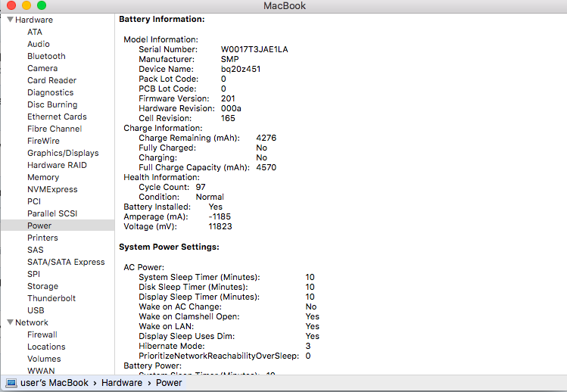Open Firewall under Network
This screenshot has height=392, width=567.
pyautogui.click(x=42, y=334)
